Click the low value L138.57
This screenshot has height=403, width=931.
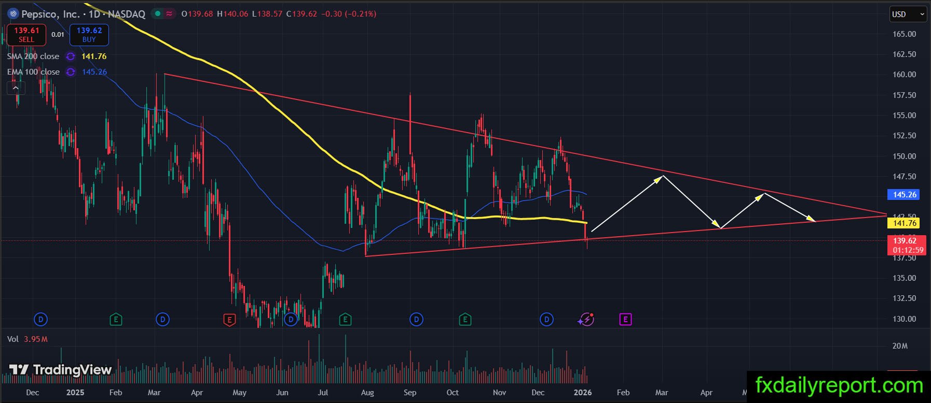pos(267,14)
